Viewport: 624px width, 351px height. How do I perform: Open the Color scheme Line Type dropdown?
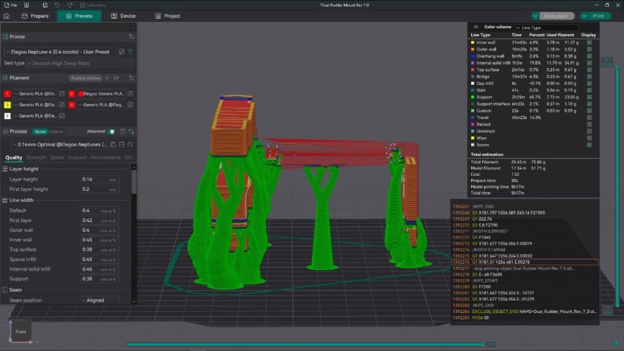tap(546, 27)
